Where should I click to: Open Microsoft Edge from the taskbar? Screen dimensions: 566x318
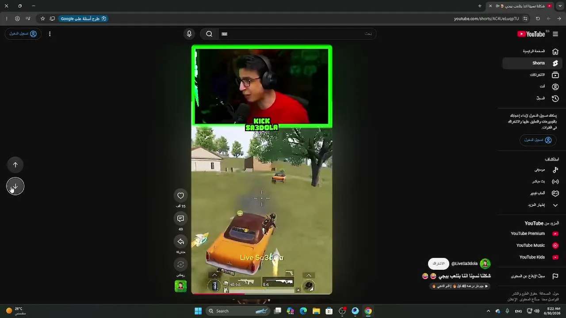[x=303, y=311]
